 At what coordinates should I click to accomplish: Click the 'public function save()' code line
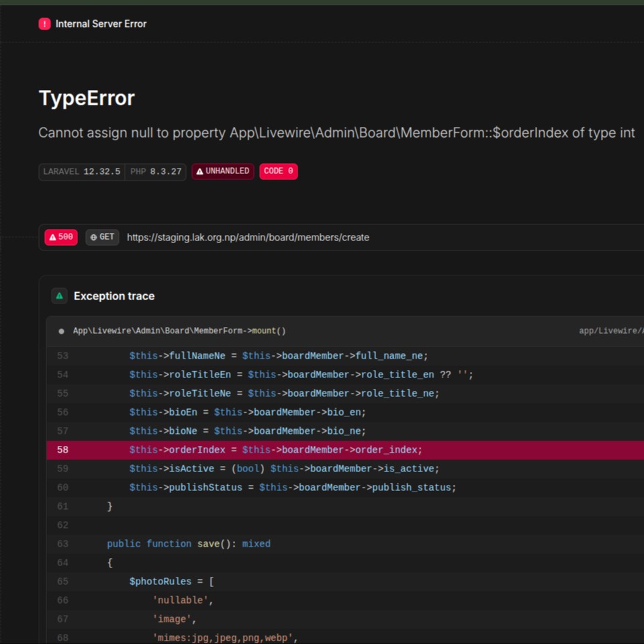188,544
